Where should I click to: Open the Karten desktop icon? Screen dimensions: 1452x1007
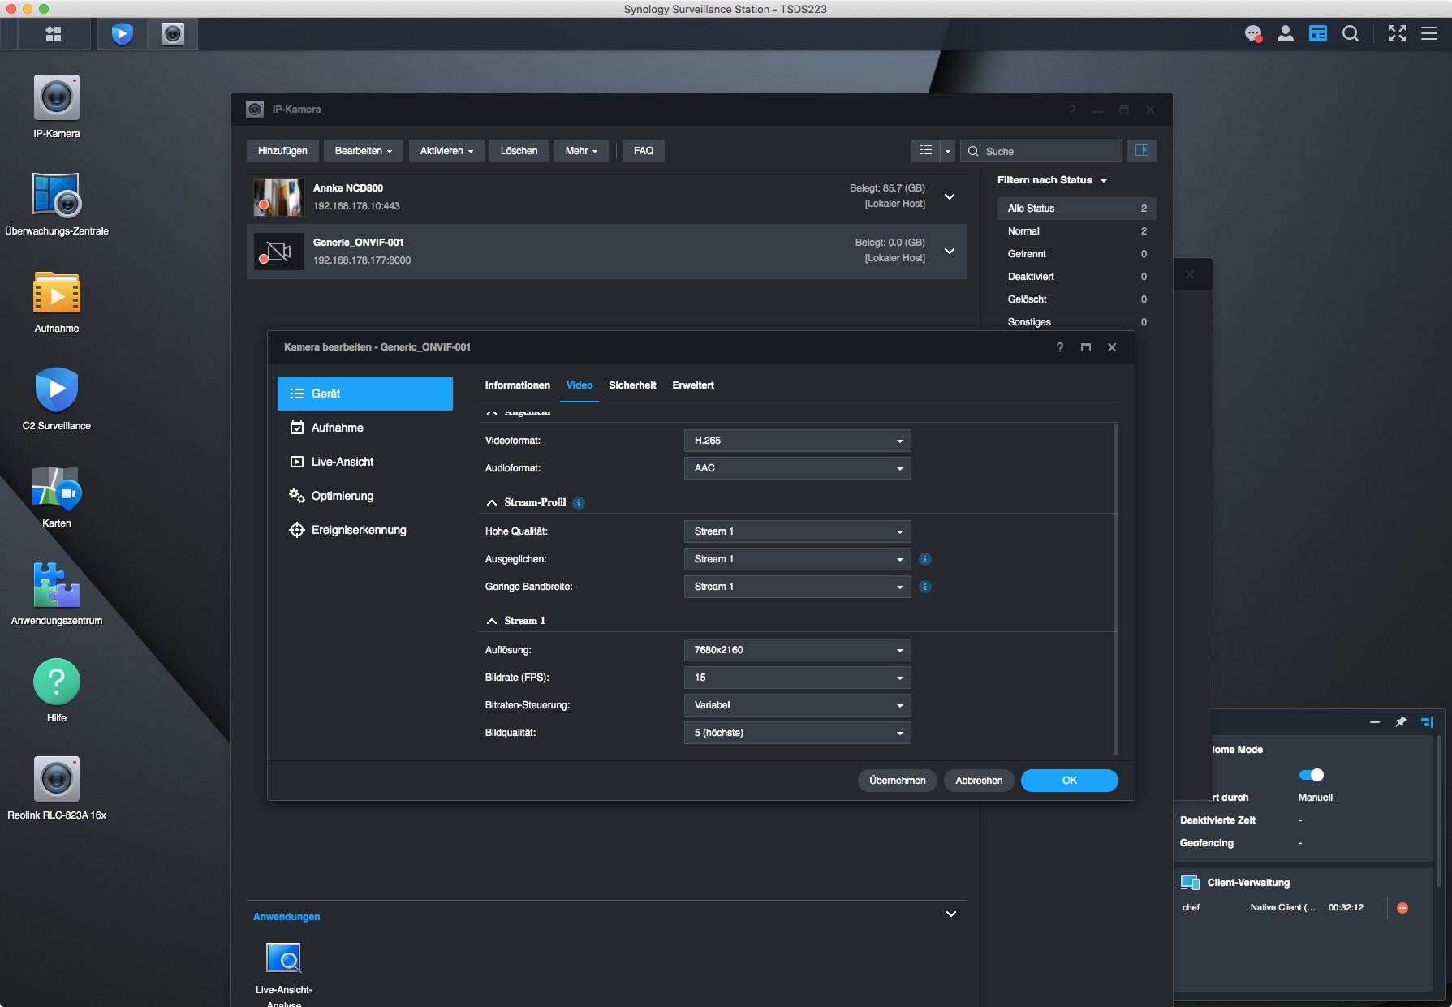click(57, 488)
